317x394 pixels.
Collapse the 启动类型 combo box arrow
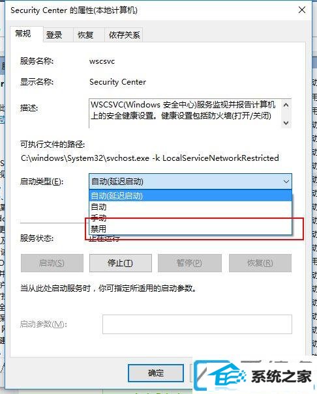286,182
